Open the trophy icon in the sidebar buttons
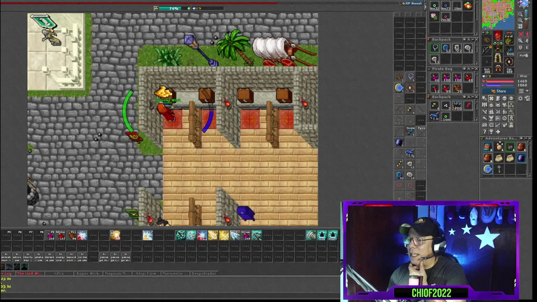 (x=491, y=132)
